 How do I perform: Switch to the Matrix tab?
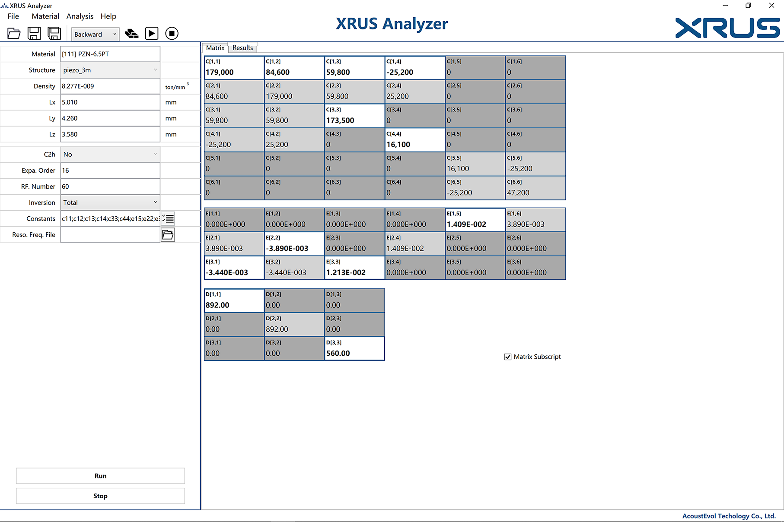[215, 47]
